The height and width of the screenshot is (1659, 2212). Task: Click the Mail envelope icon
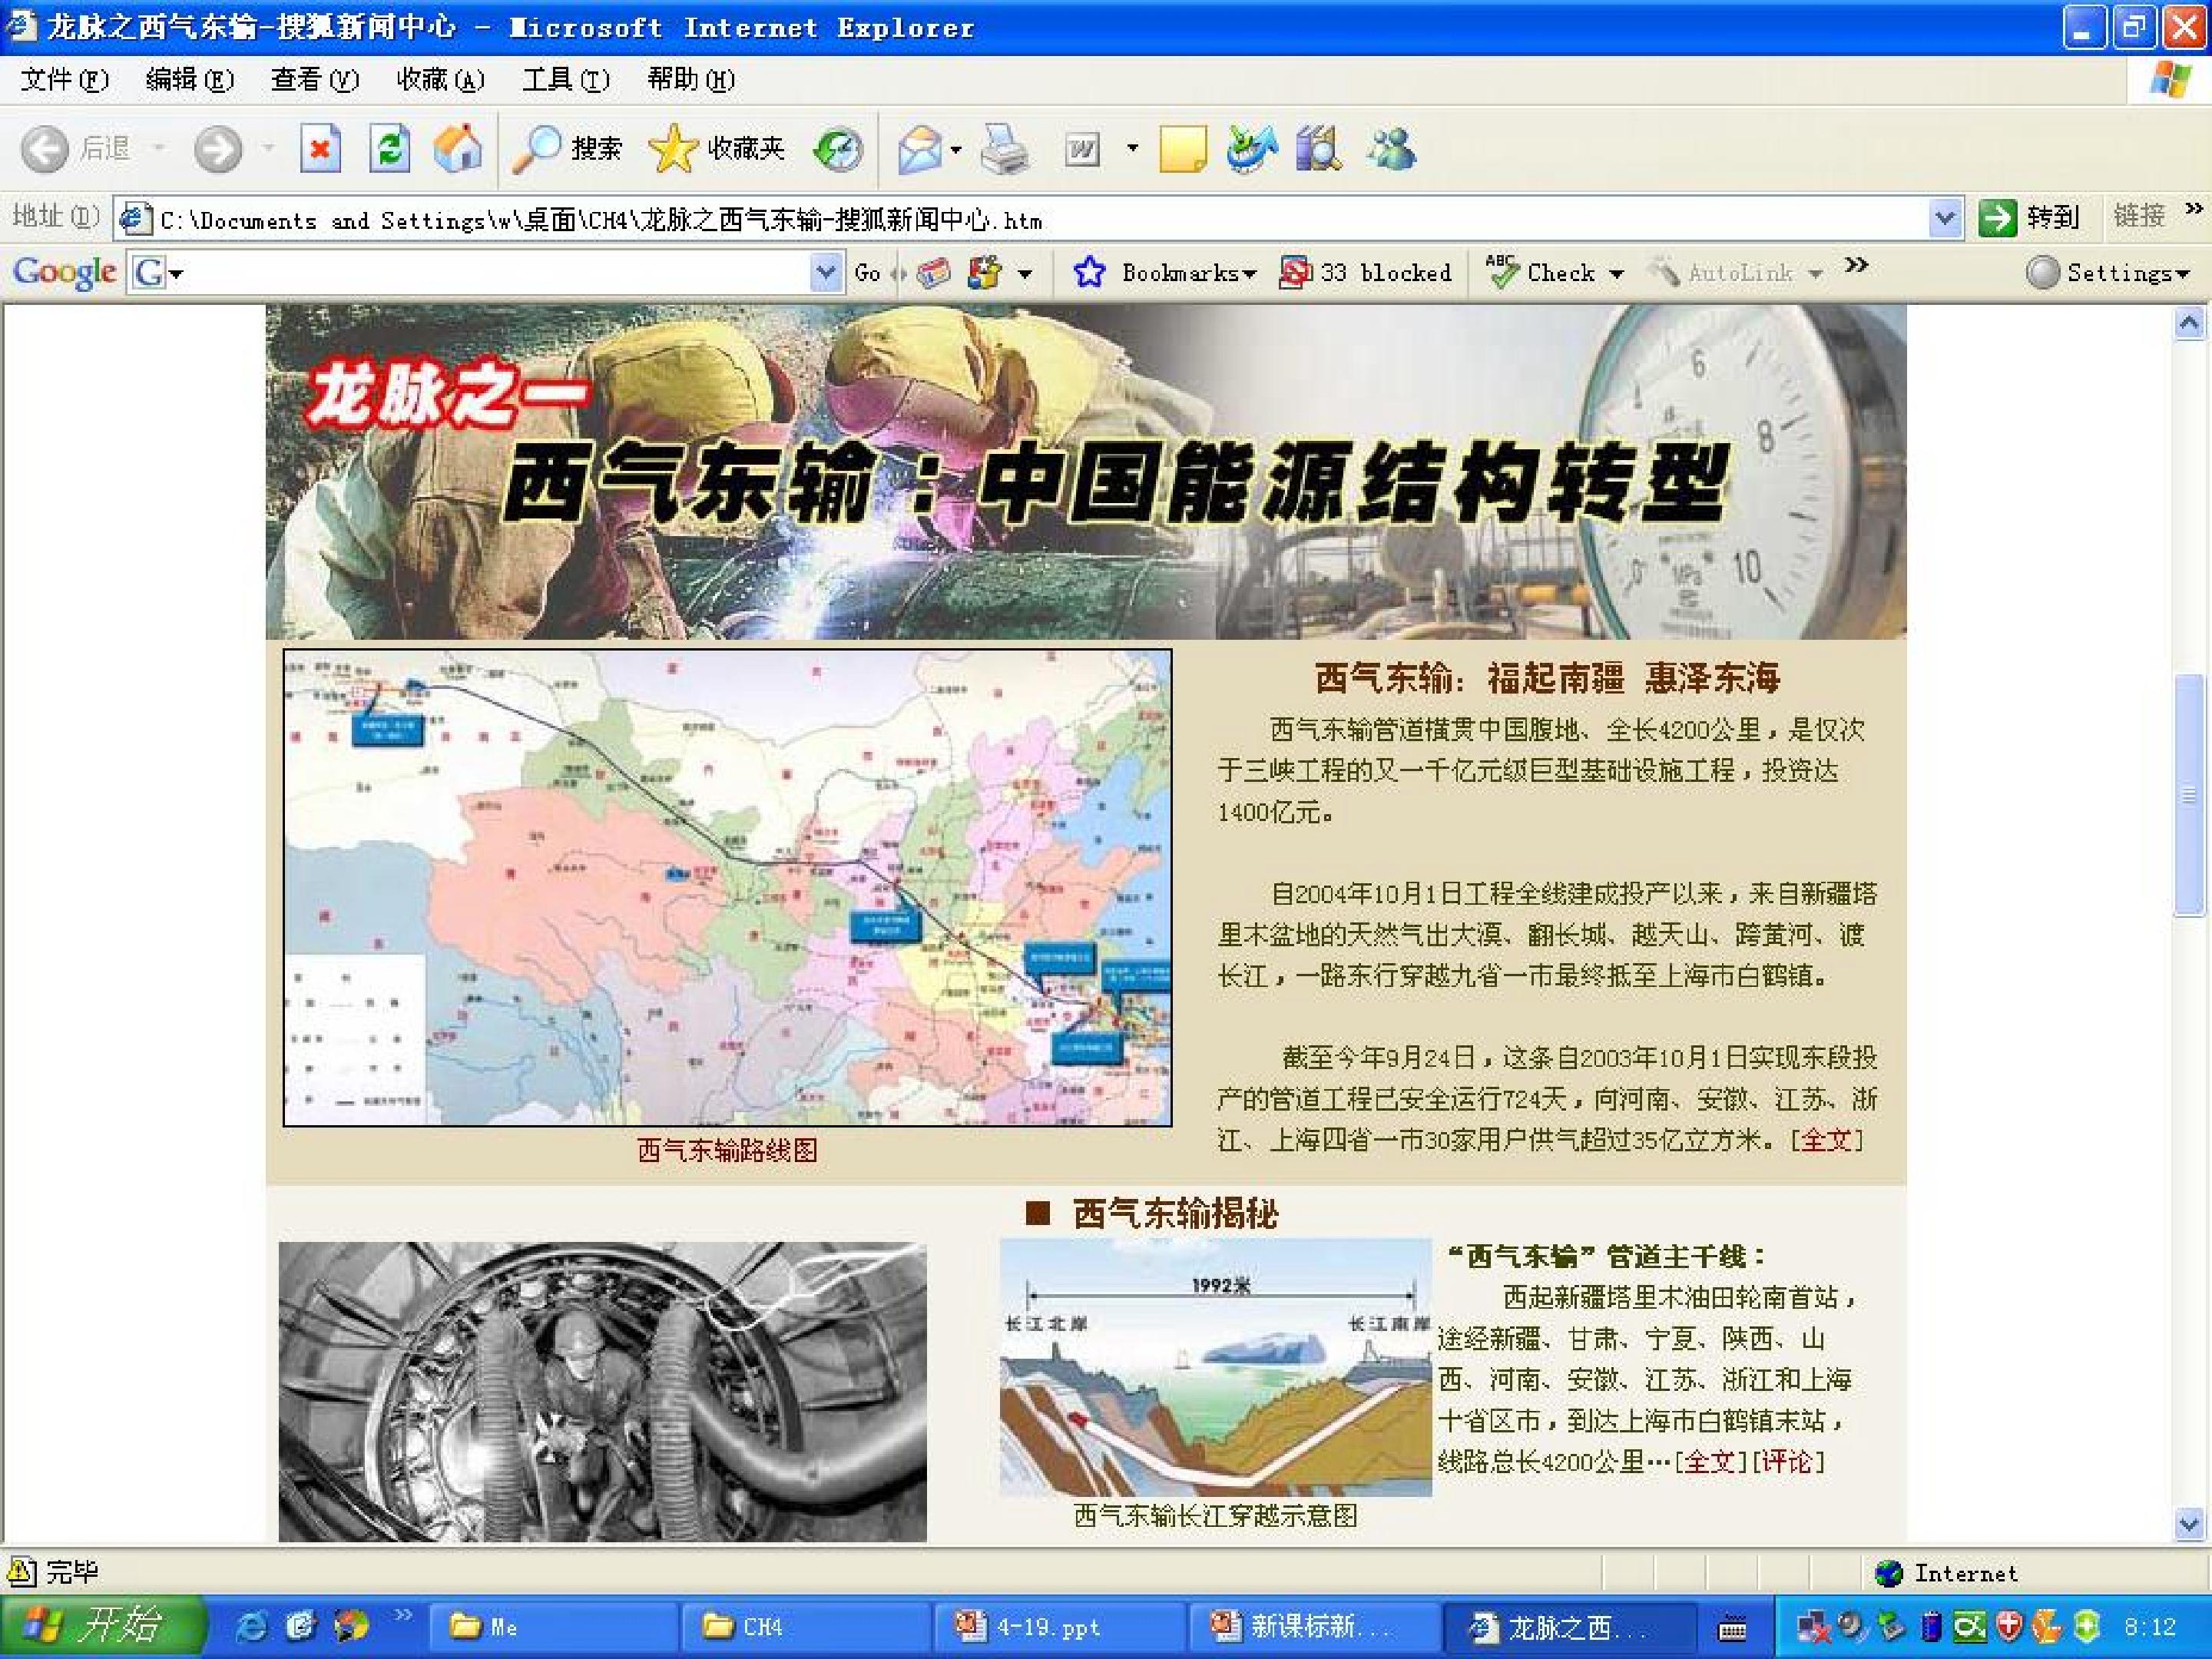tap(919, 150)
